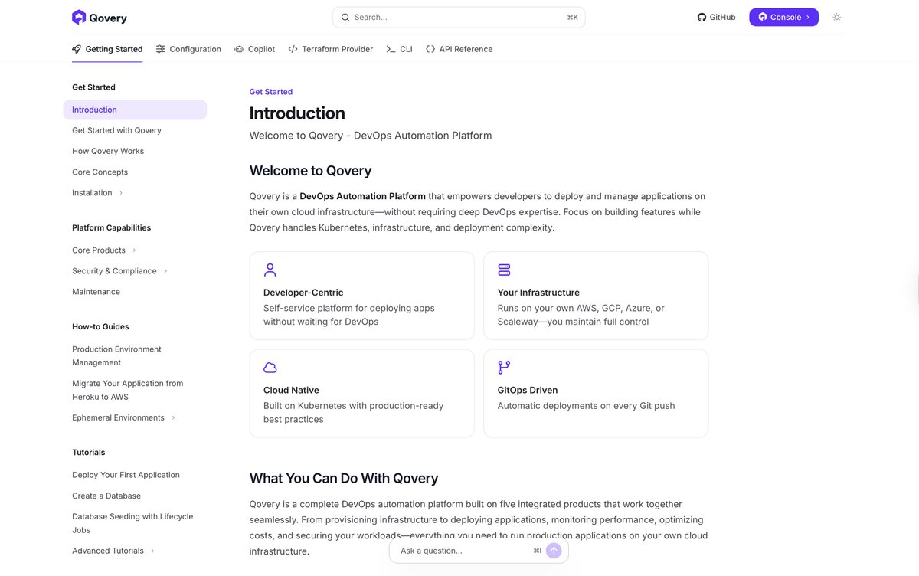Switch to Terraform Provider tab
919x576 pixels.
tap(331, 49)
